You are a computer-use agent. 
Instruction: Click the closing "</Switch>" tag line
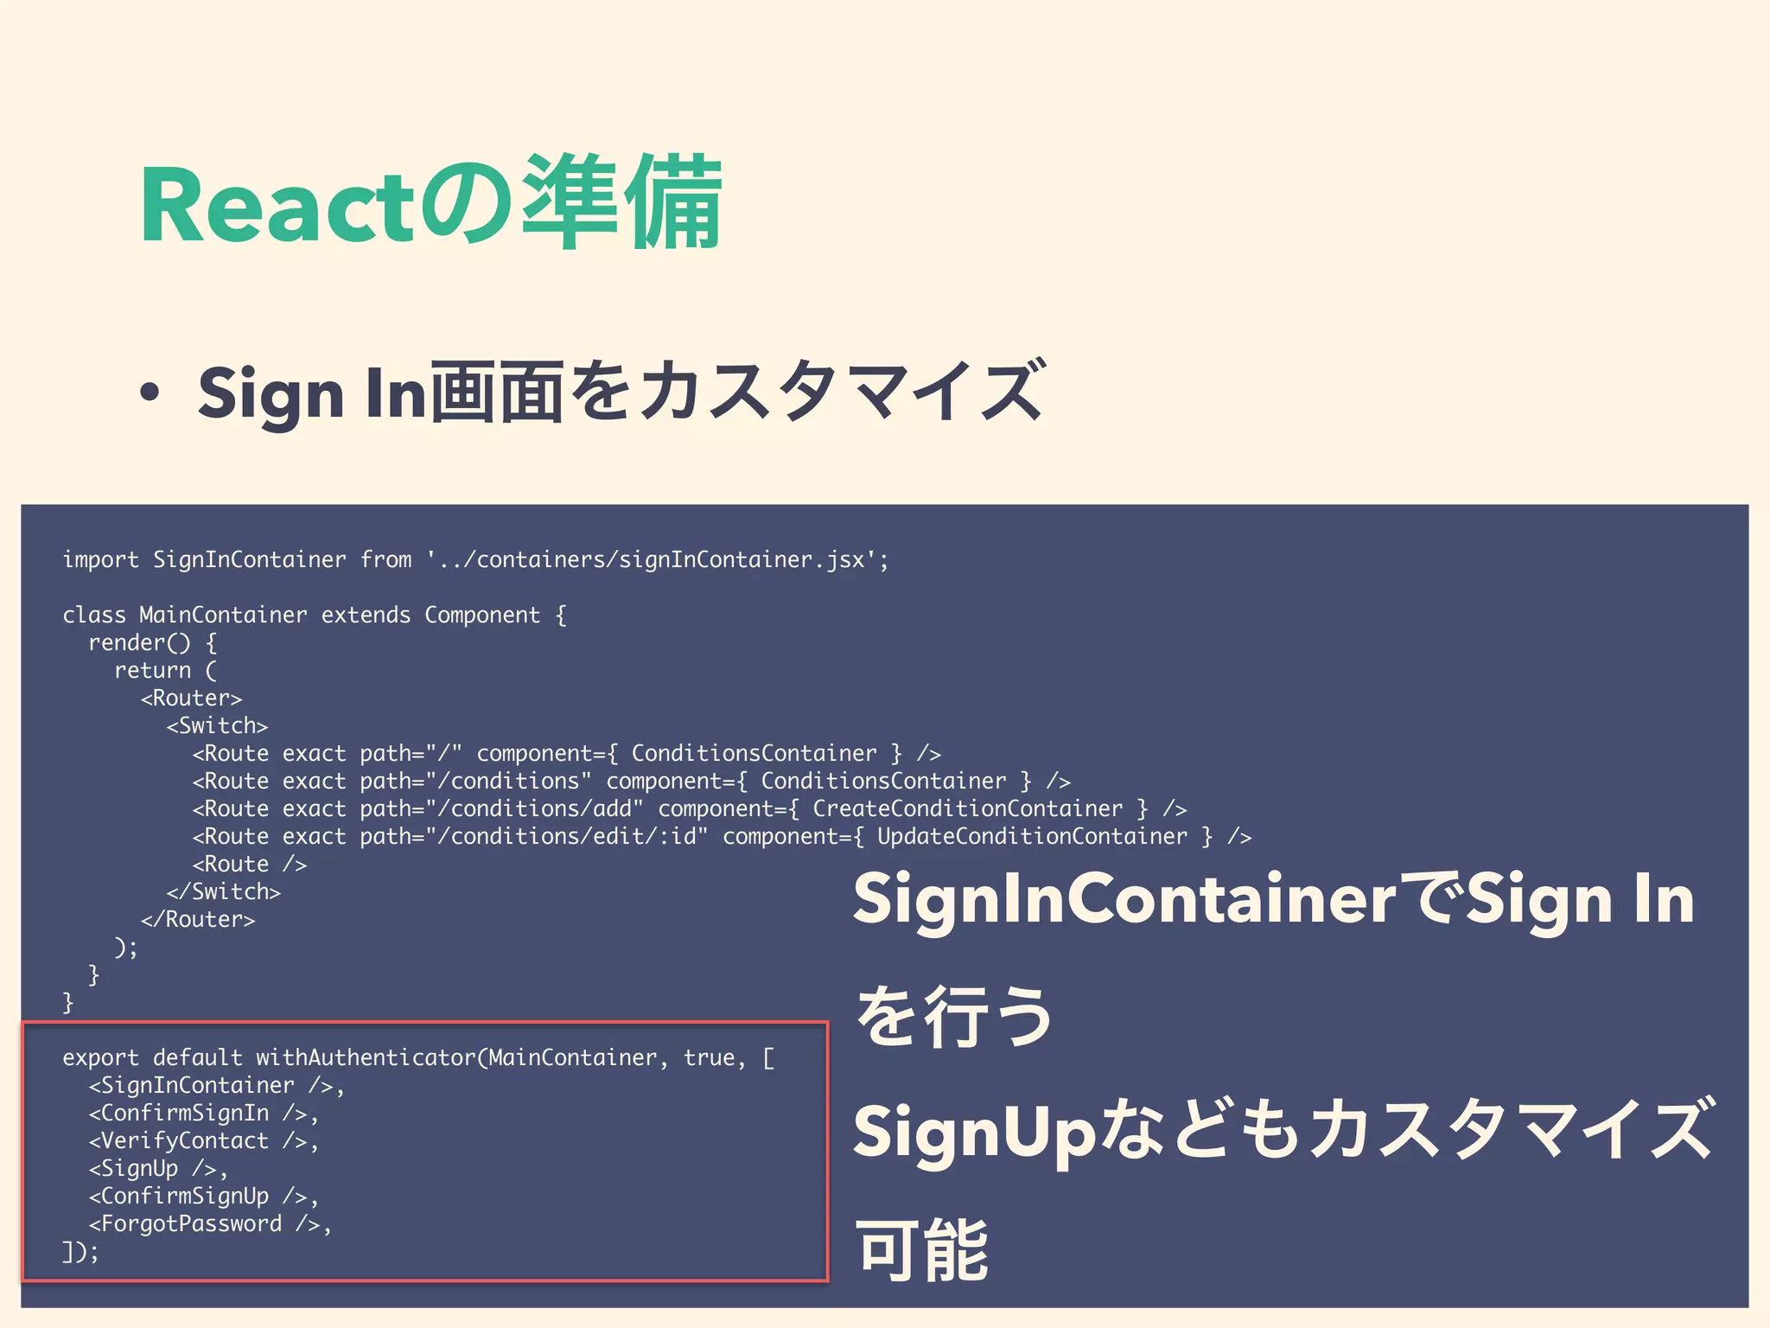[224, 891]
